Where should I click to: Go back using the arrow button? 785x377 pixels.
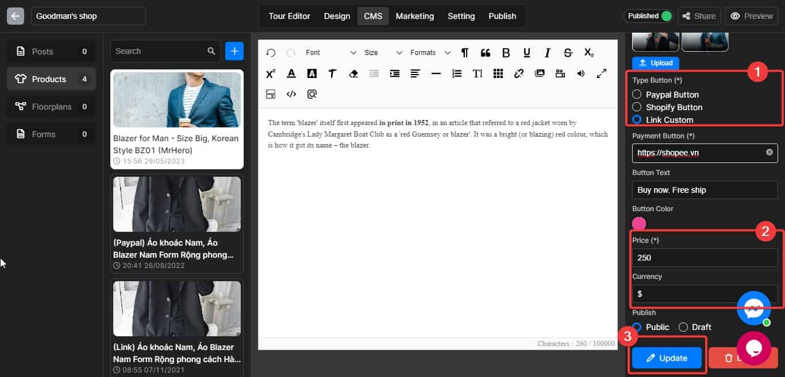16,16
